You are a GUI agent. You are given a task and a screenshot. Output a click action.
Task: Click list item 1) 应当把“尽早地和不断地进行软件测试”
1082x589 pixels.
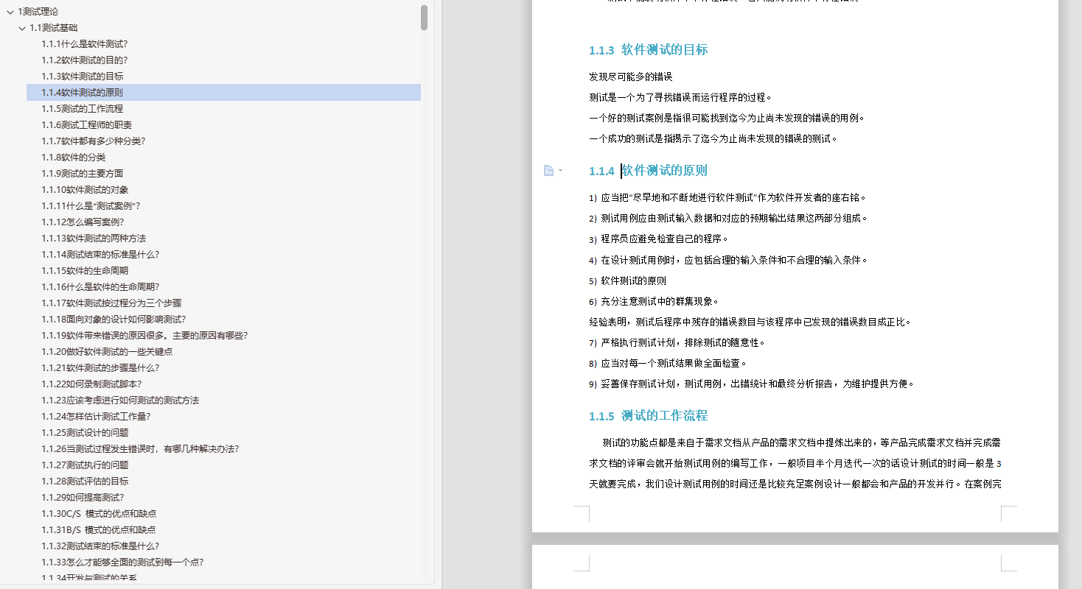[728, 197]
